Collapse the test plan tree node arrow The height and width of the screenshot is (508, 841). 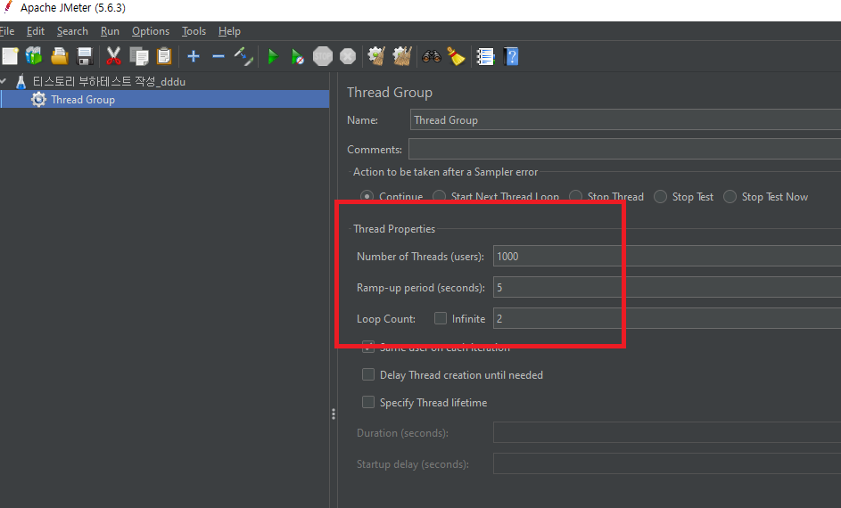click(4, 81)
